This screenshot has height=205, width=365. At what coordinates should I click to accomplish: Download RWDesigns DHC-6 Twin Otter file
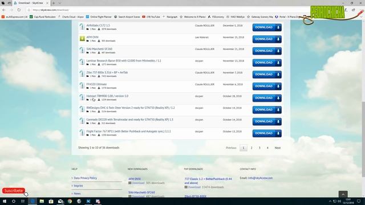pyautogui.click(x=267, y=110)
